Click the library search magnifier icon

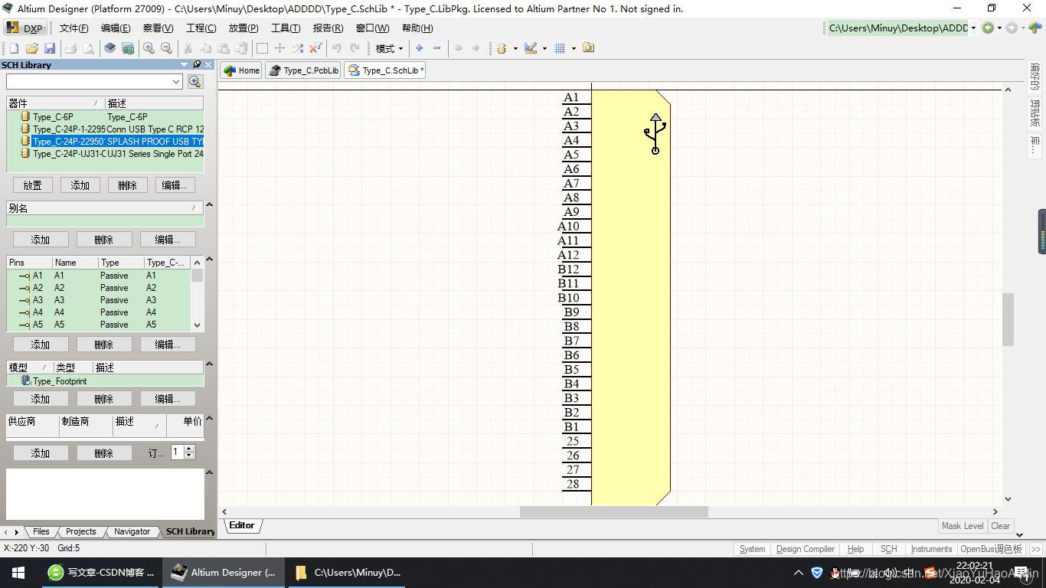[x=195, y=81]
